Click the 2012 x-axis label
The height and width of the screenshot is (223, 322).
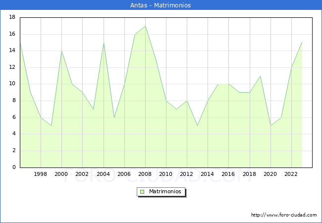coord(187,174)
